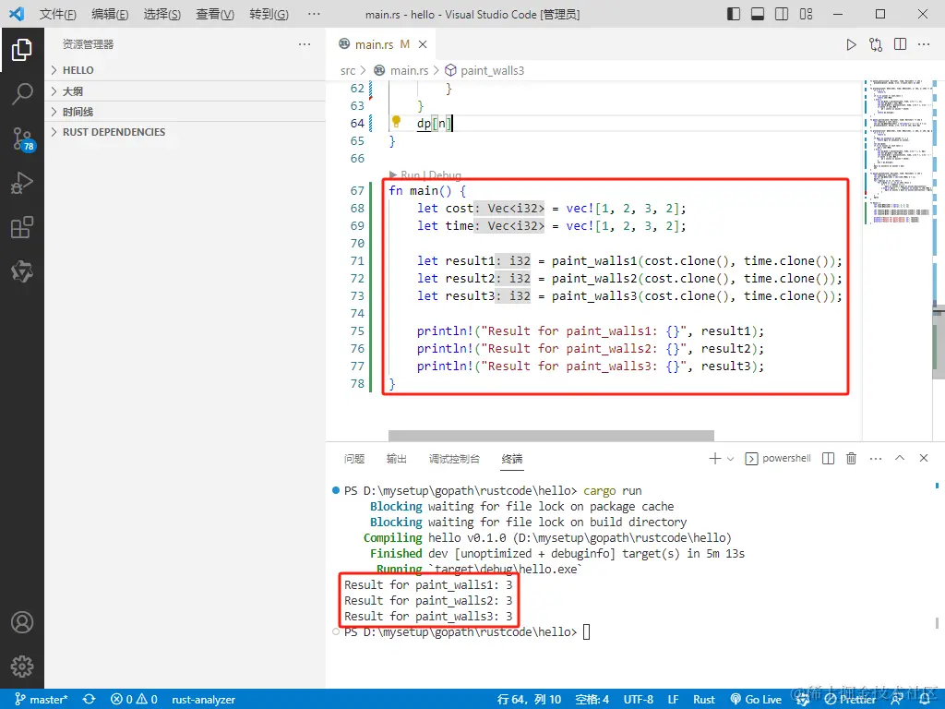Open the 文件(F) menu
The height and width of the screenshot is (709, 945).
click(58, 14)
